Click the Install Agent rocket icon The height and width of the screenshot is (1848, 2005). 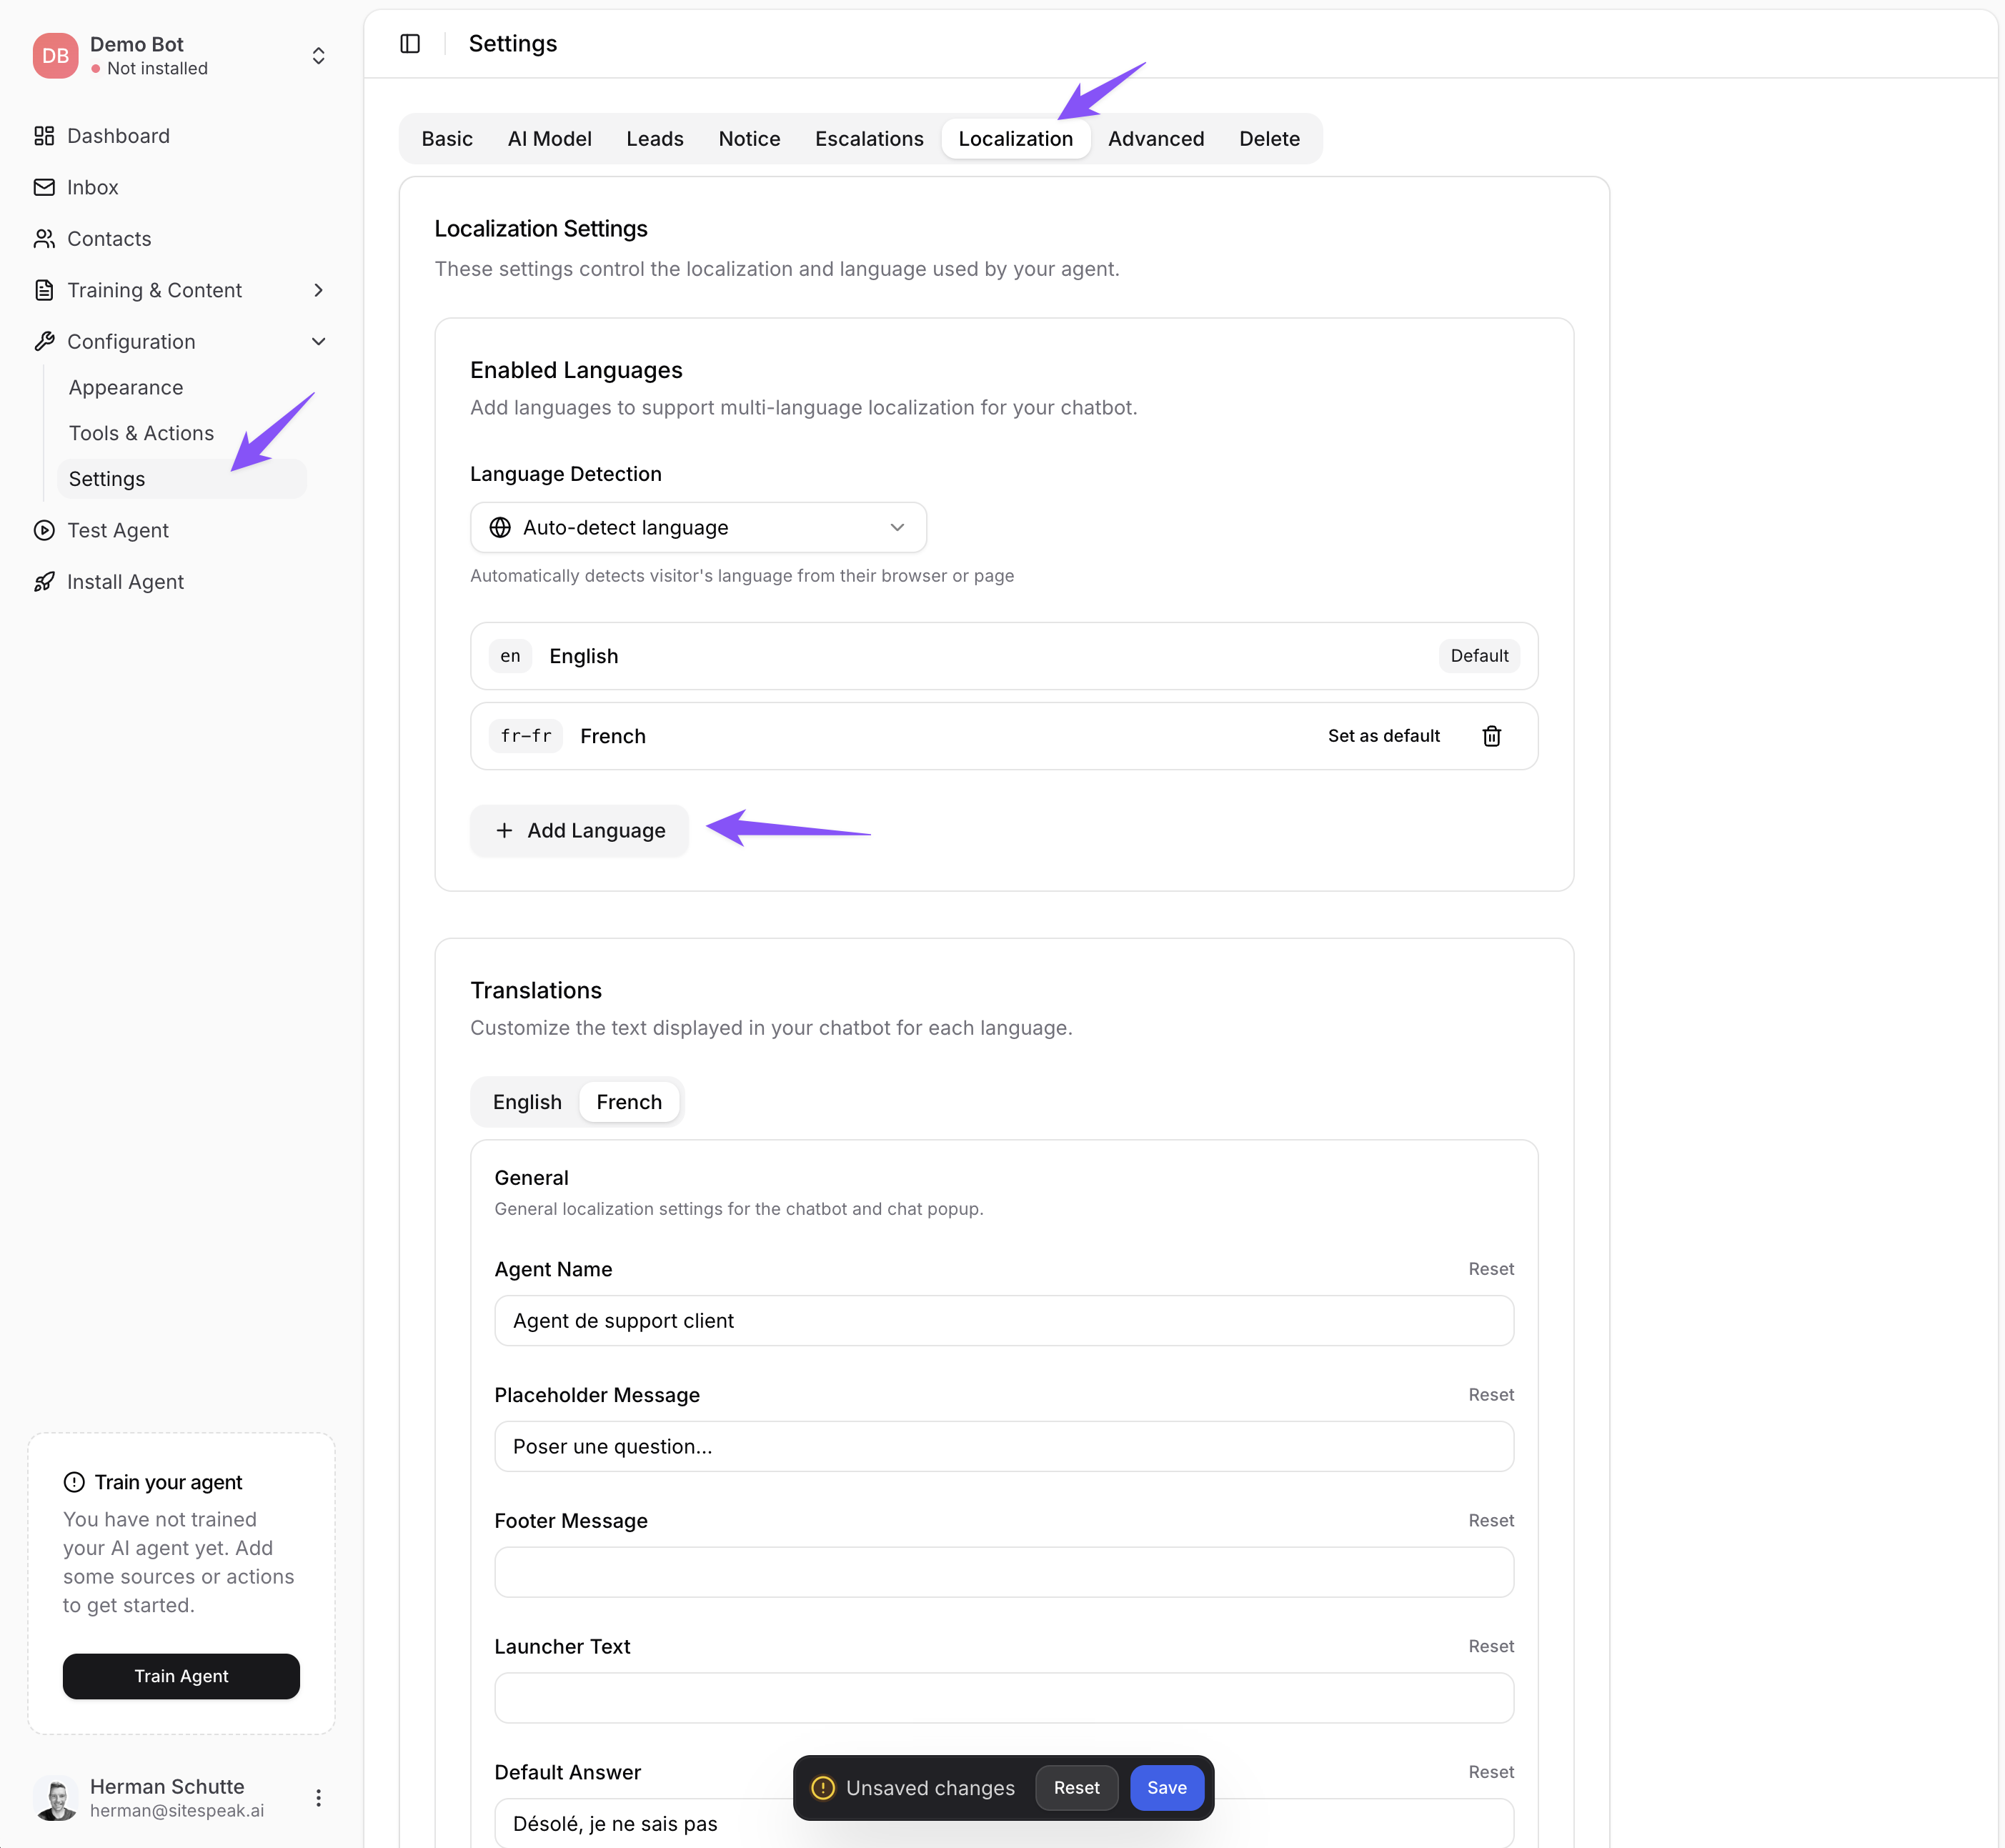tap(44, 582)
